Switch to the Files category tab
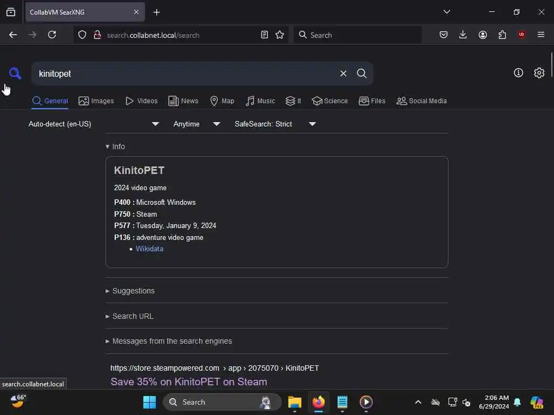The height and width of the screenshot is (415, 554). [372, 101]
